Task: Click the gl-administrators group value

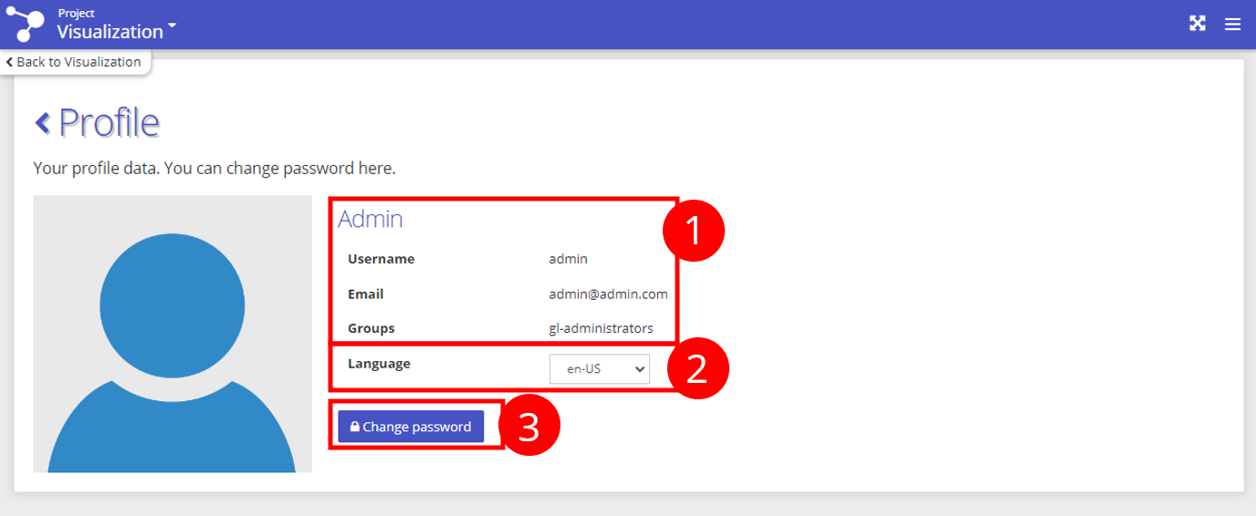Action: pyautogui.click(x=601, y=328)
